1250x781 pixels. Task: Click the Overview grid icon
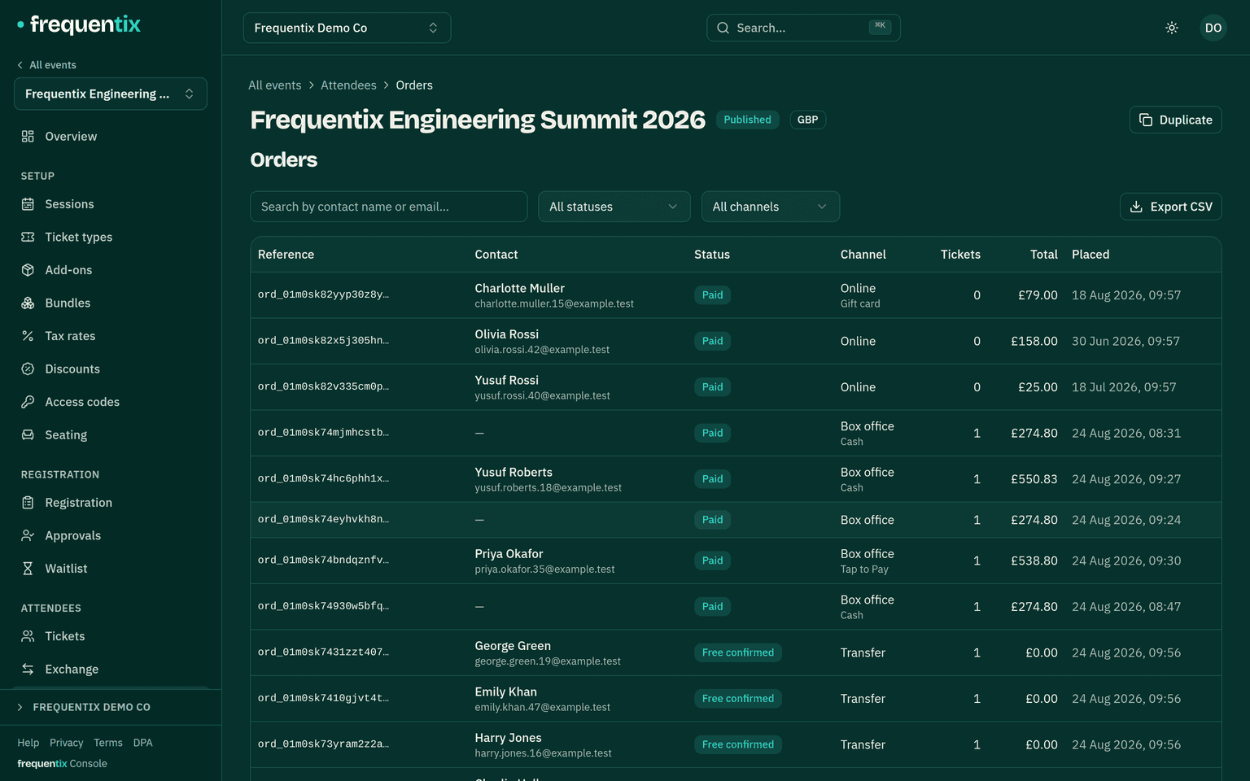point(28,137)
